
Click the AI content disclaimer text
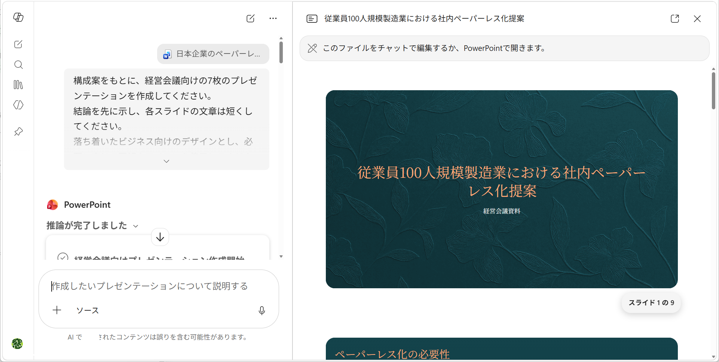click(x=157, y=337)
